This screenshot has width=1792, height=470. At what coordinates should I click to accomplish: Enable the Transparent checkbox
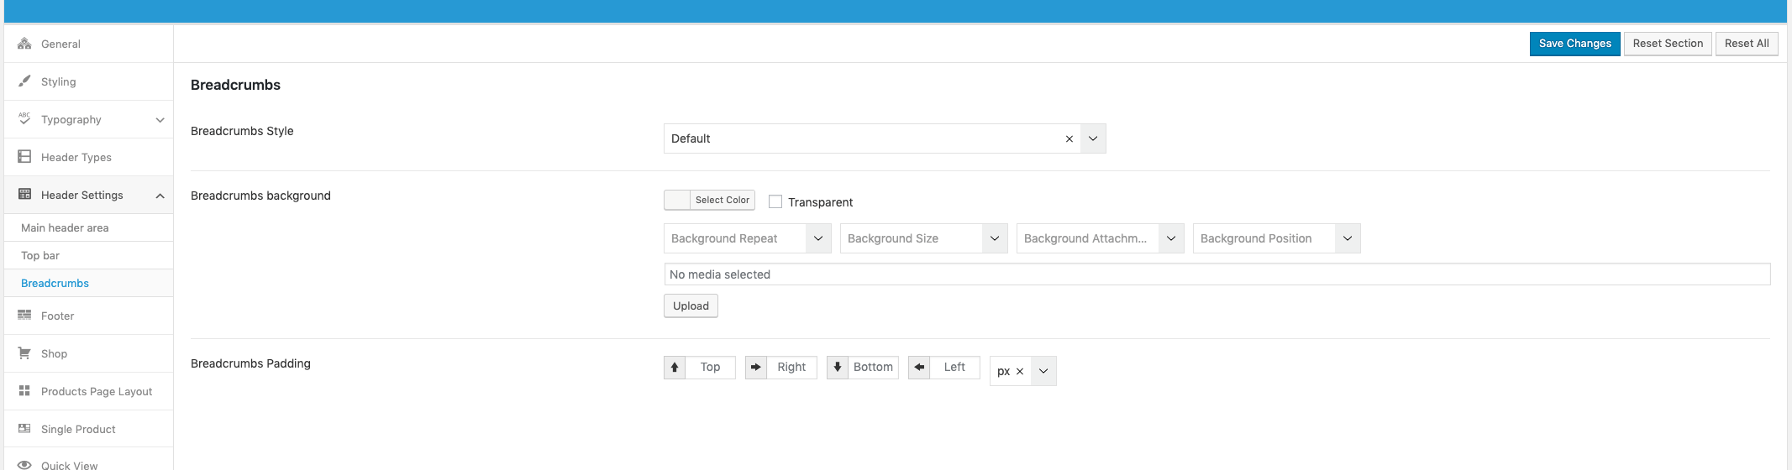[775, 201]
